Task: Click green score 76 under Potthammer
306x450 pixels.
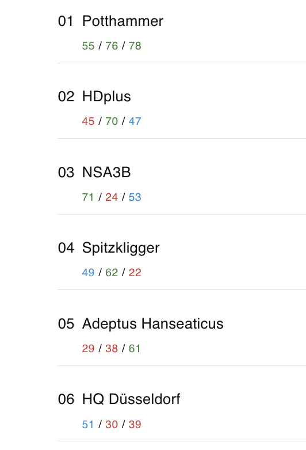Action: pyautogui.click(x=112, y=46)
